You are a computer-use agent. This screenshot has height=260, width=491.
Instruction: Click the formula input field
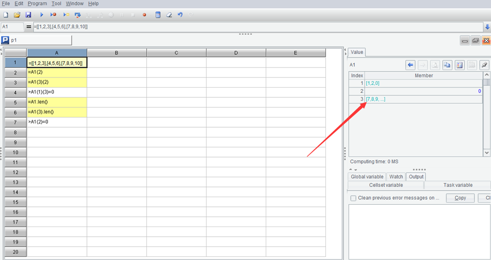253,26
